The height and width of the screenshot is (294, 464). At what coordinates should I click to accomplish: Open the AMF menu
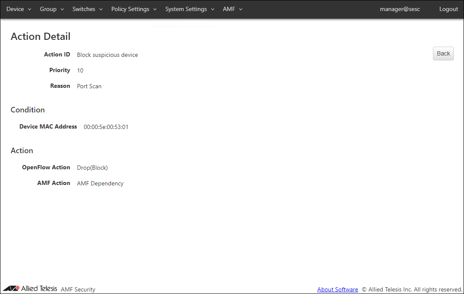[232, 9]
